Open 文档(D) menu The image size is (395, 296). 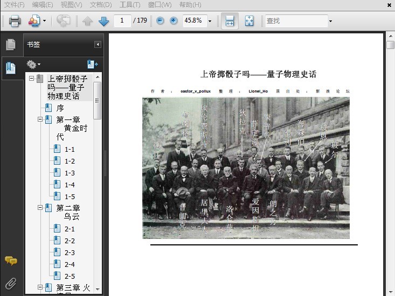[x=101, y=4]
